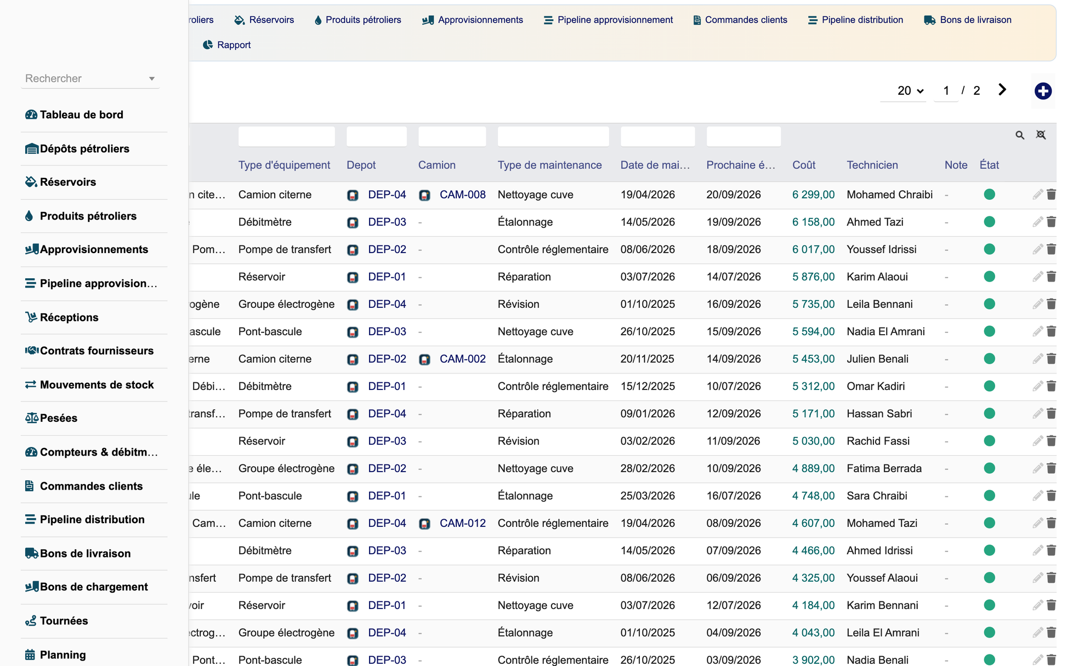This screenshot has height=666, width=1067.
Task: Click the truck icon beside CAM-008
Action: [x=424, y=195]
